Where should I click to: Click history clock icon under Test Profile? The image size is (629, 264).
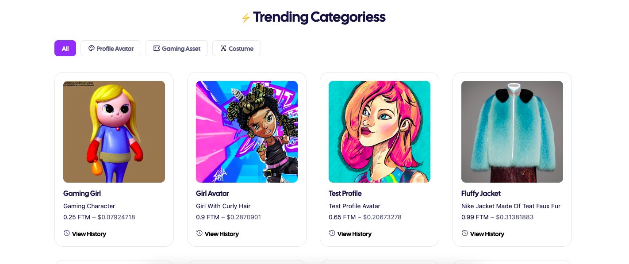332,233
